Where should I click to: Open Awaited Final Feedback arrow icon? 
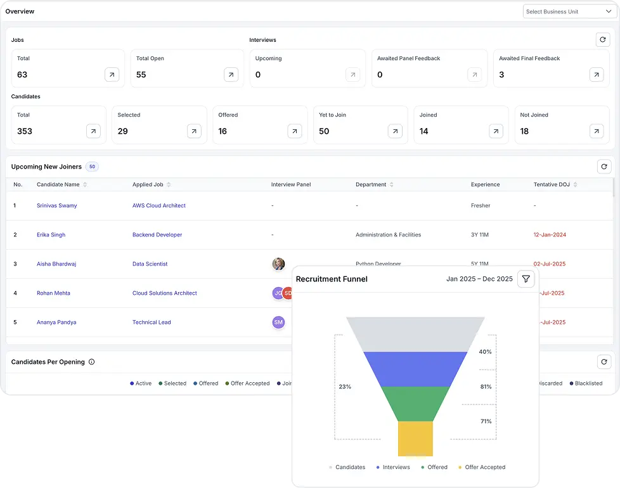(x=596, y=75)
